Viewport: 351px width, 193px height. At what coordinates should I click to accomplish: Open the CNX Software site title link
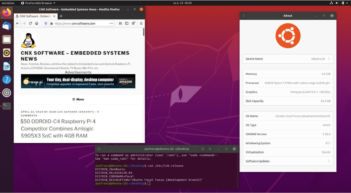75,56
